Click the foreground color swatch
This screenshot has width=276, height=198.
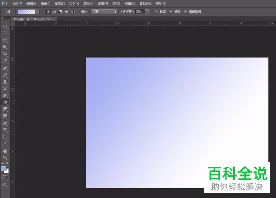3,168
